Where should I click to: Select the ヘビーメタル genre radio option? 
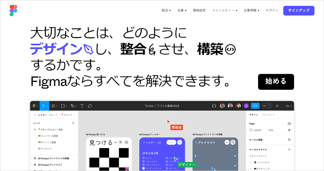pyautogui.click(x=144, y=161)
